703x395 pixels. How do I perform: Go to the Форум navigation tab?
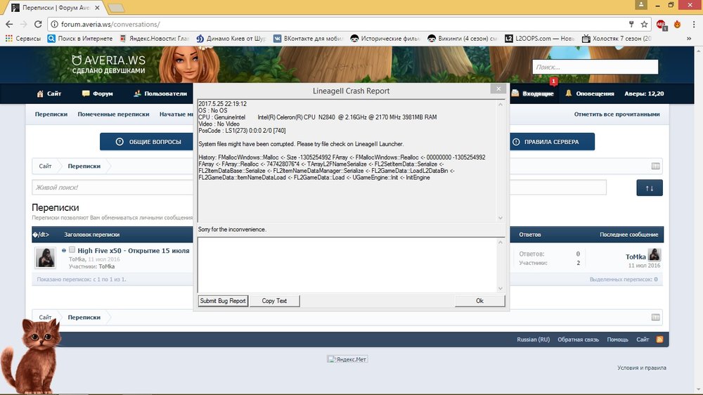[97, 93]
